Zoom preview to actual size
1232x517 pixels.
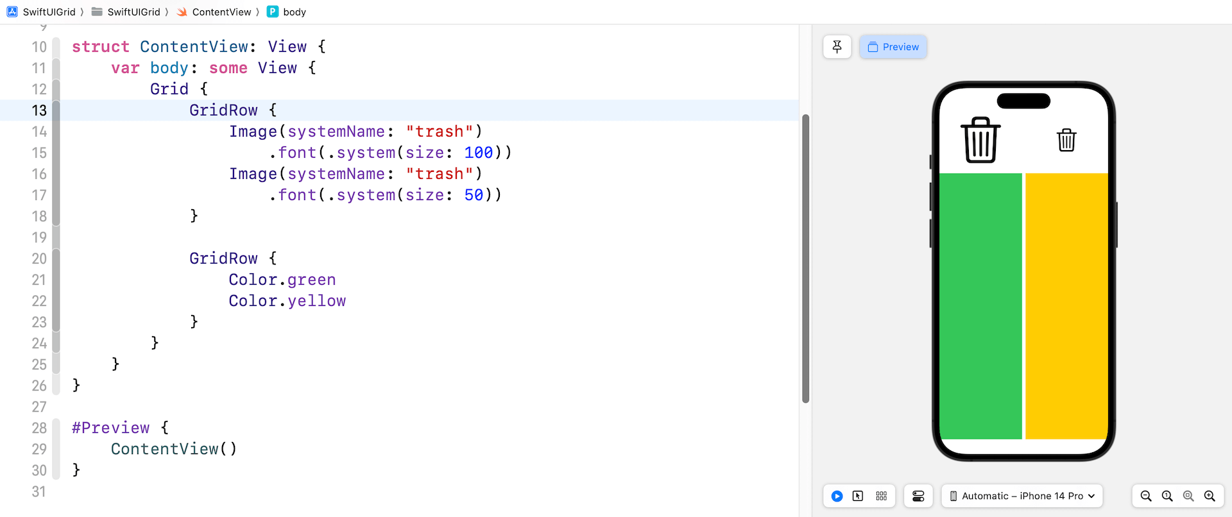tap(1167, 496)
